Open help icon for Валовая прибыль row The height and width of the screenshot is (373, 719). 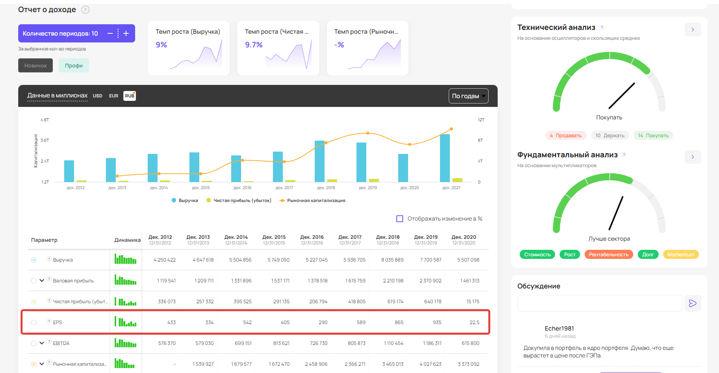pyautogui.click(x=49, y=279)
